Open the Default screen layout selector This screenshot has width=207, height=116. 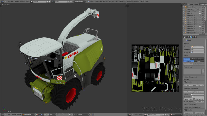pos(40,2)
